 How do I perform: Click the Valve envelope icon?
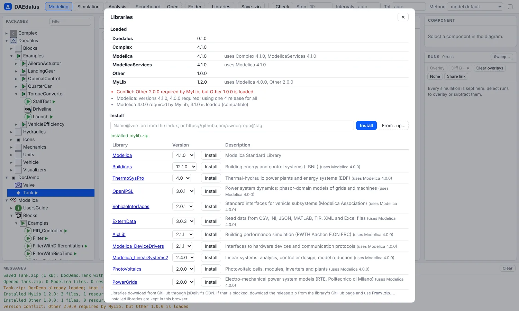tap(18, 185)
